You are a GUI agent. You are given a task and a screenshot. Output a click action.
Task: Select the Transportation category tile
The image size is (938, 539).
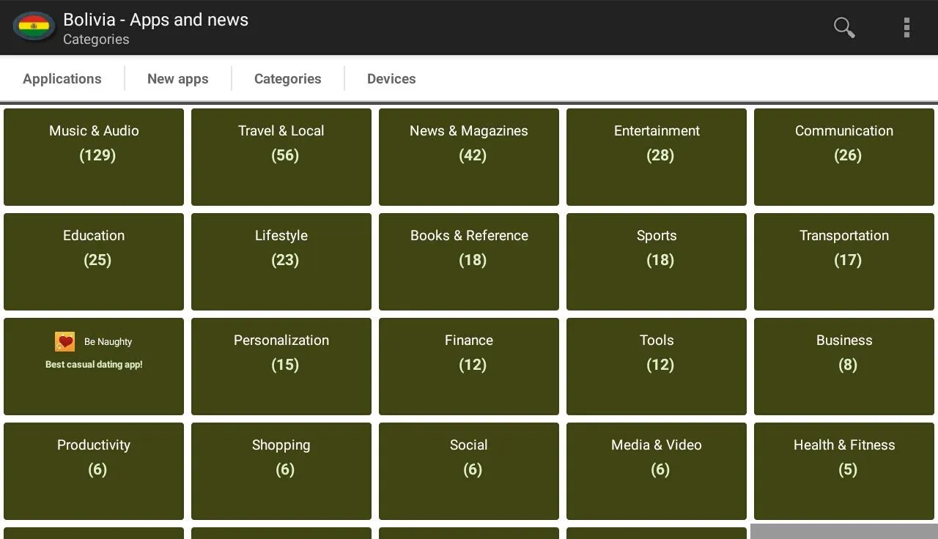tap(844, 261)
